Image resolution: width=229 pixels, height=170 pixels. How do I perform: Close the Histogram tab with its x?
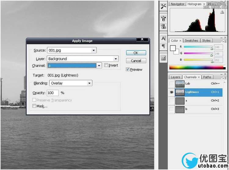[x=204, y=4]
